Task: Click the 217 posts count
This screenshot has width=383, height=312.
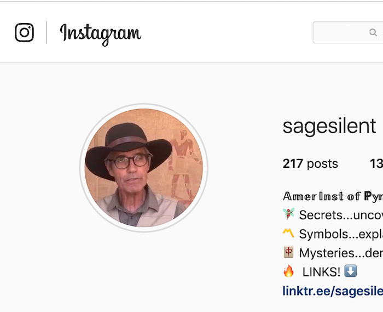Action: click(310, 163)
